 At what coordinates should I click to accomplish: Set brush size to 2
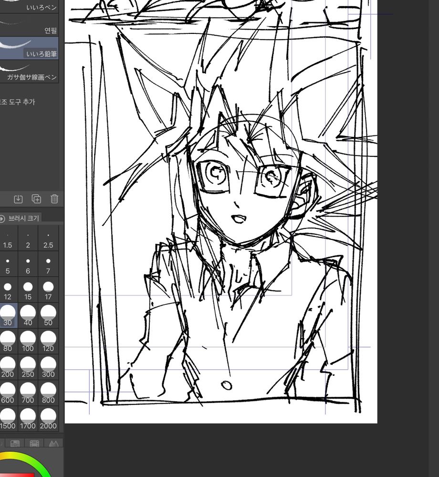click(x=28, y=238)
